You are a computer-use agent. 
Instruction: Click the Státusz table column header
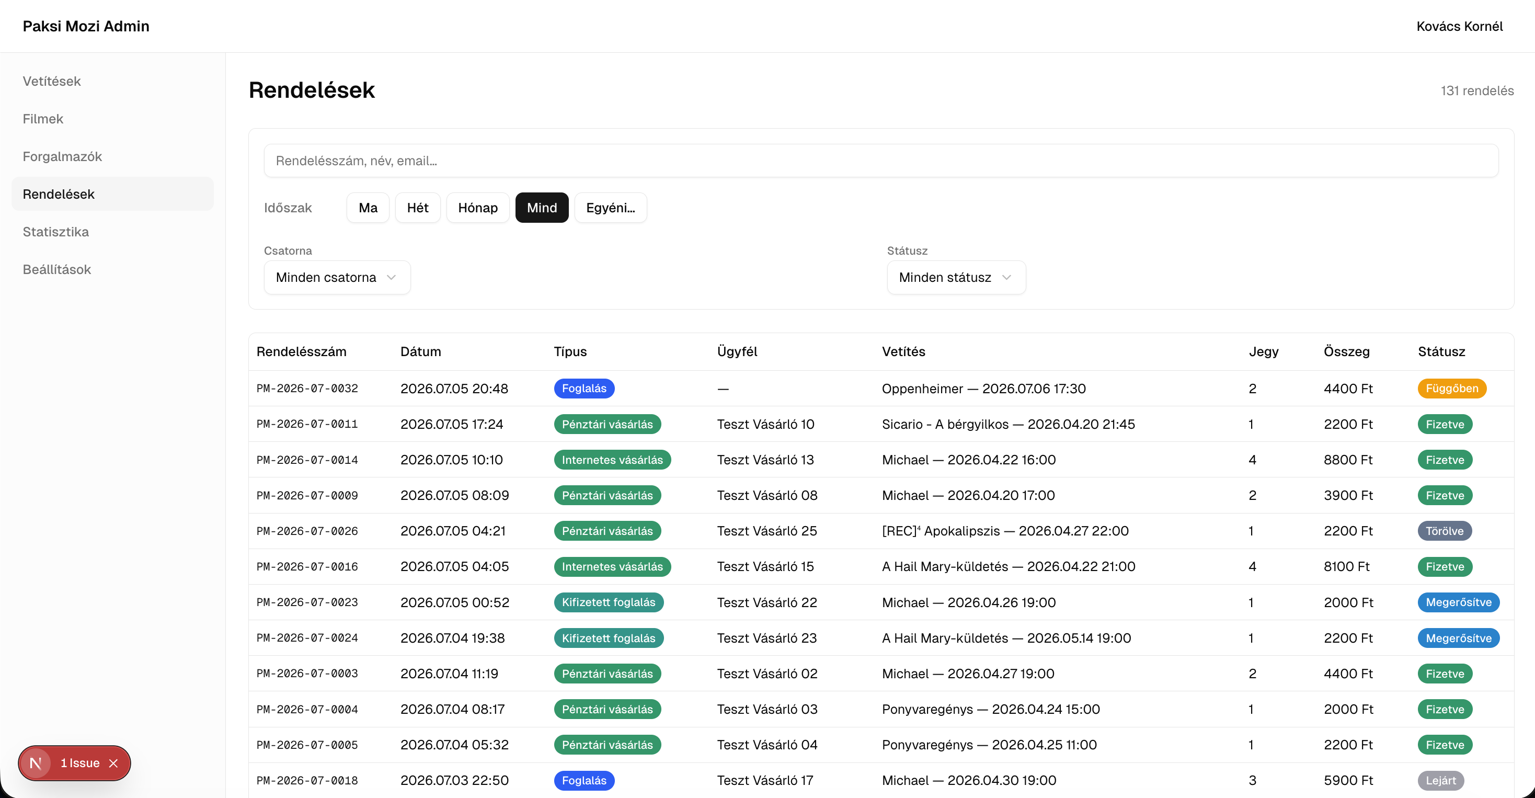click(1441, 351)
